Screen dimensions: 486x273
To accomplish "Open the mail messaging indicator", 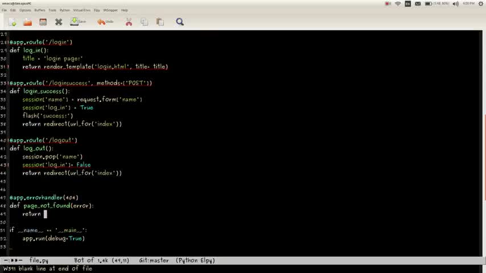I will coord(418,4).
